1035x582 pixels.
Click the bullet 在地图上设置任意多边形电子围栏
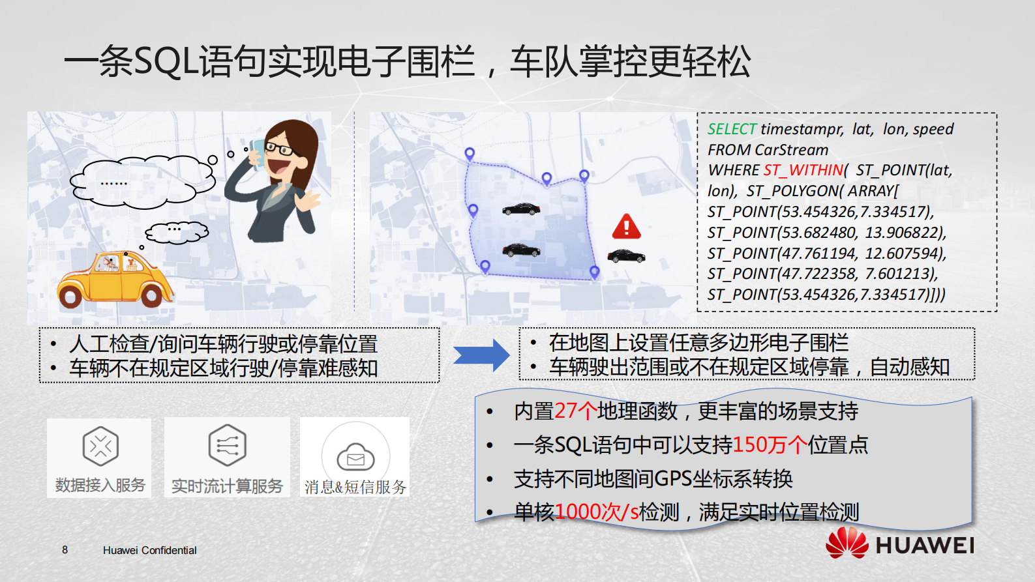pos(698,342)
